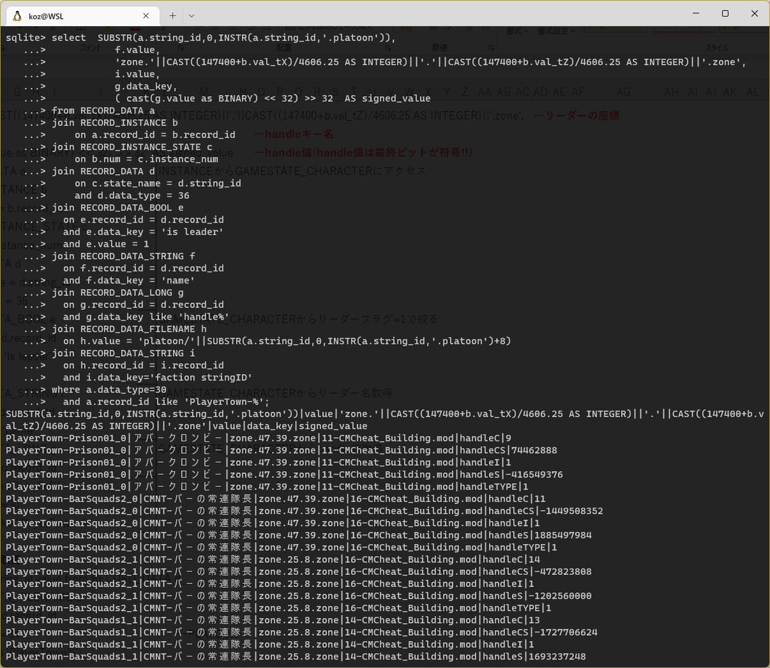Image resolution: width=770 pixels, height=668 pixels.
Task: Close the terminal window
Action: tap(755, 13)
